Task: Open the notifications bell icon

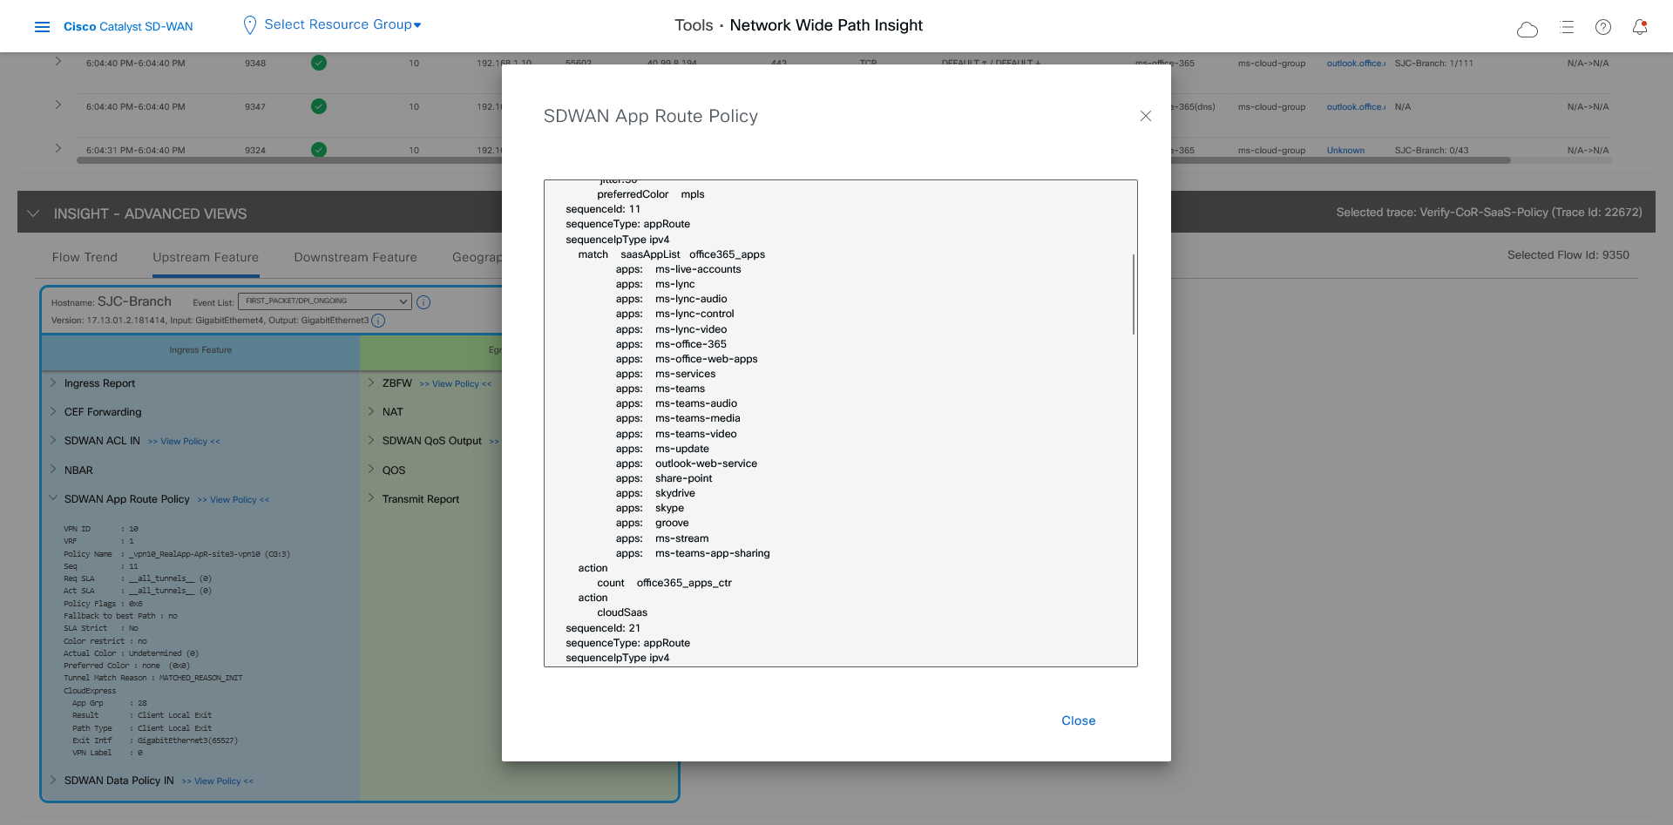Action: tap(1640, 27)
